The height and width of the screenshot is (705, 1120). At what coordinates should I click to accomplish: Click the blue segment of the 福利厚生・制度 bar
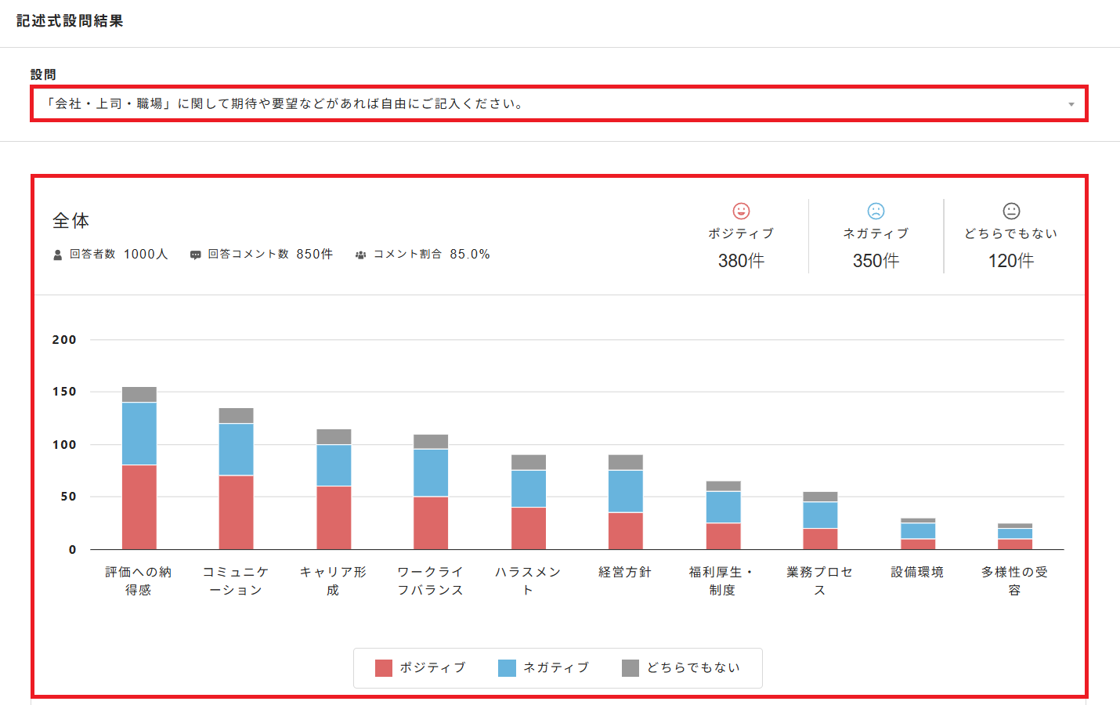click(723, 507)
